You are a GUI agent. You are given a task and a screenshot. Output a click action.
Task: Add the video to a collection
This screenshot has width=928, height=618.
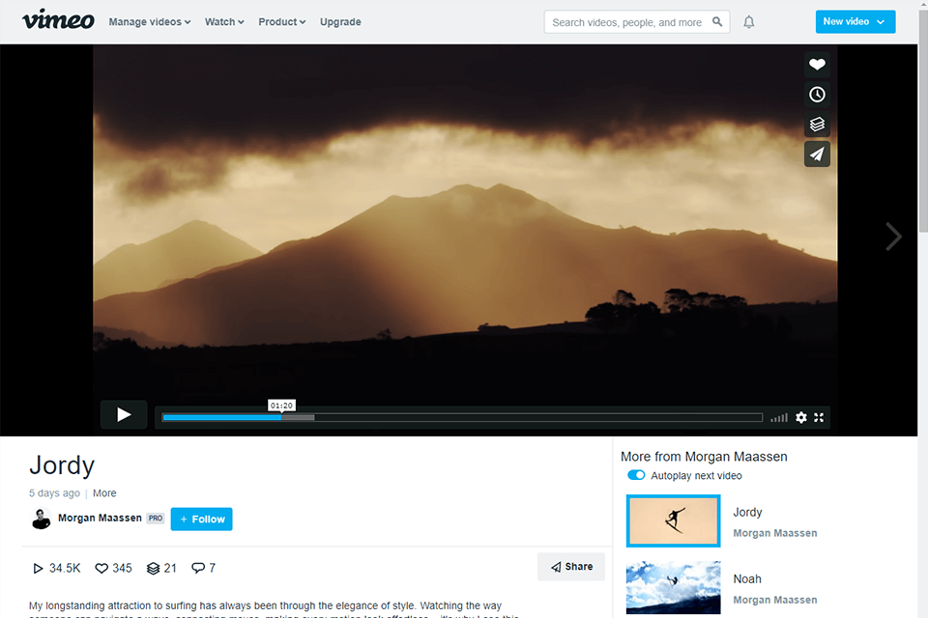click(817, 124)
